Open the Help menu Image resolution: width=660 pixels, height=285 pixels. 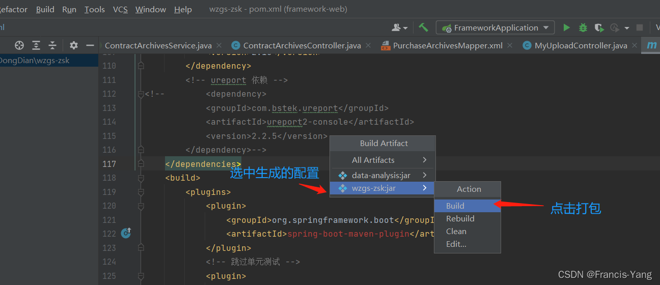pyautogui.click(x=183, y=9)
